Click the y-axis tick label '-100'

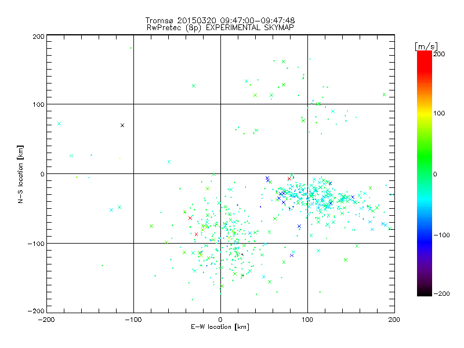(36, 244)
